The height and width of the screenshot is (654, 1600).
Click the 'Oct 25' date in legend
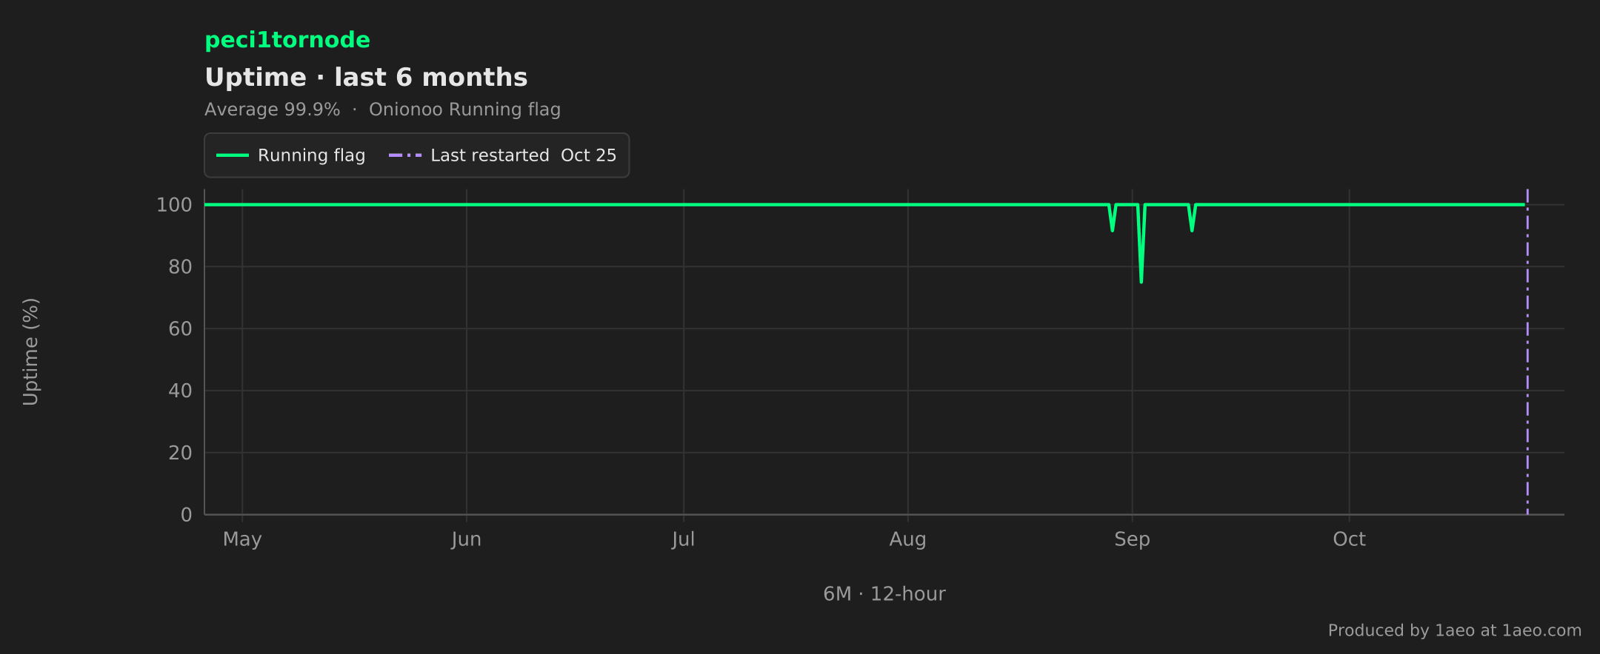tap(588, 155)
